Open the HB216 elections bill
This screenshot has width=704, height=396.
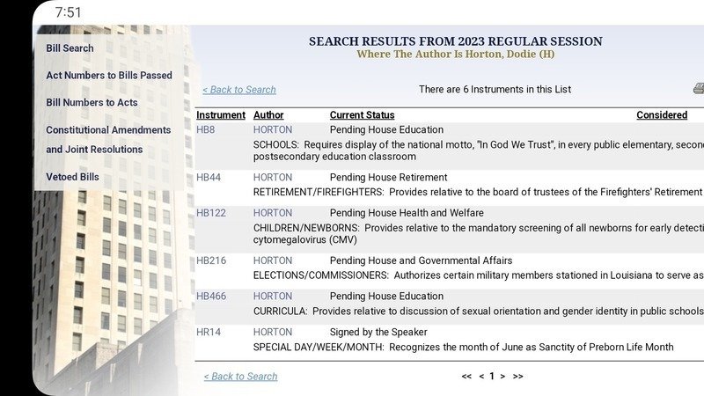[x=211, y=260]
